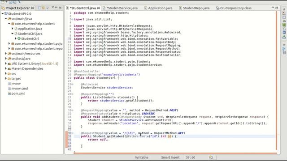The image size is (287, 161).
Task: Minimize the Project Explorer panel
Action: pyautogui.click(x=56, y=8)
